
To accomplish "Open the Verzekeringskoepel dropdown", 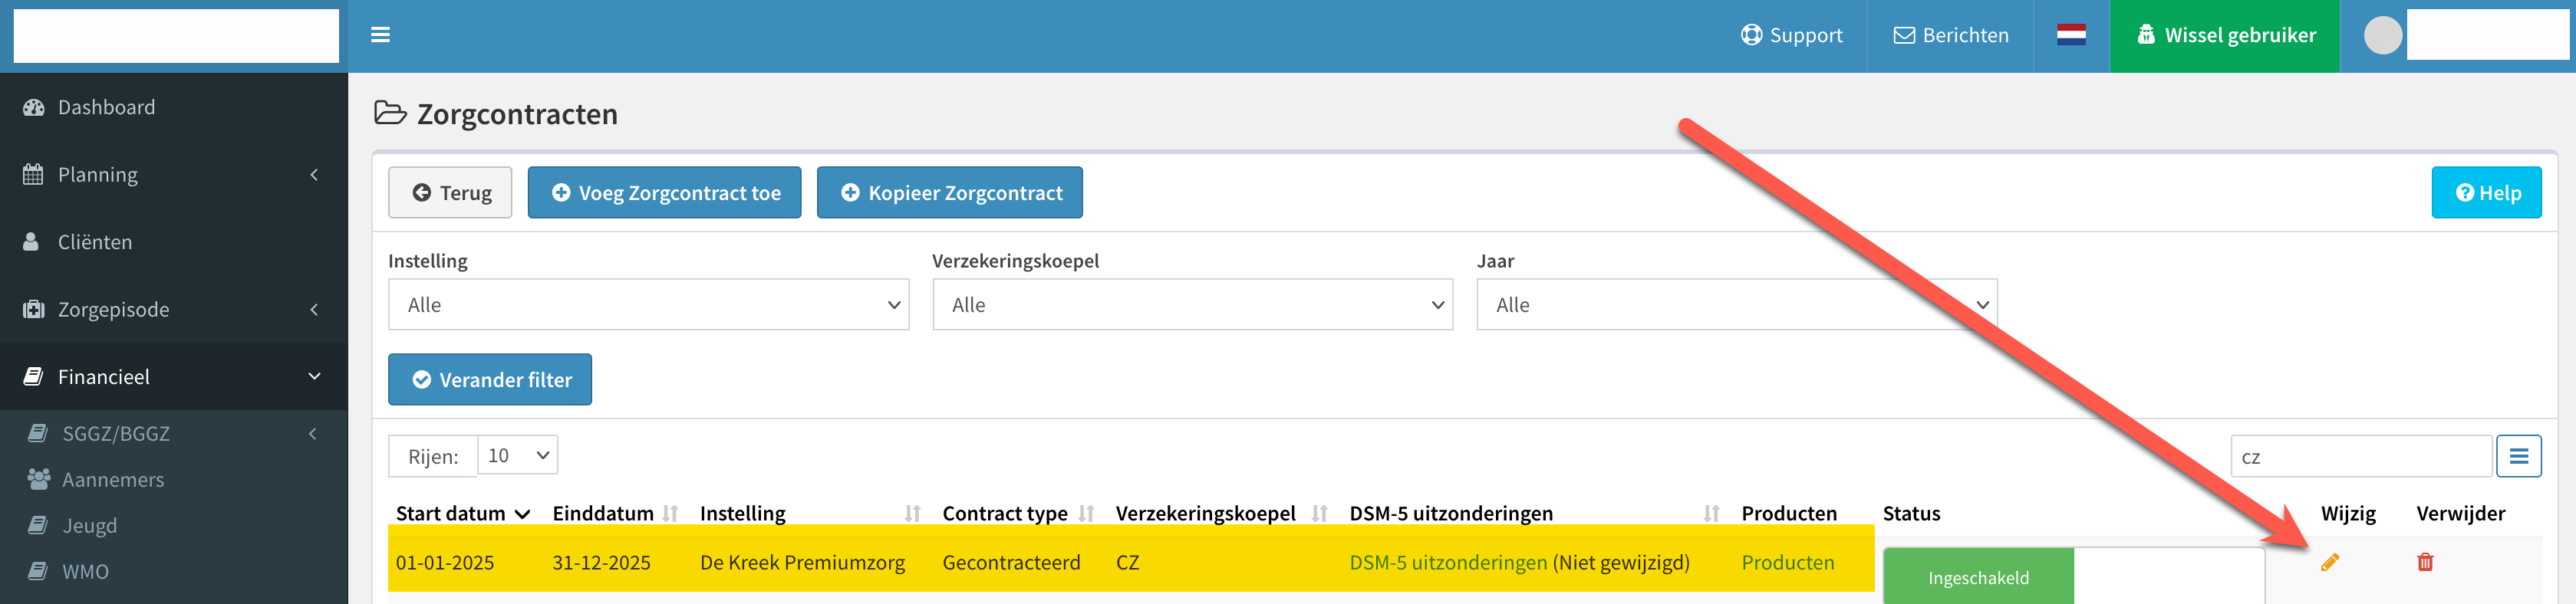I will [1192, 304].
